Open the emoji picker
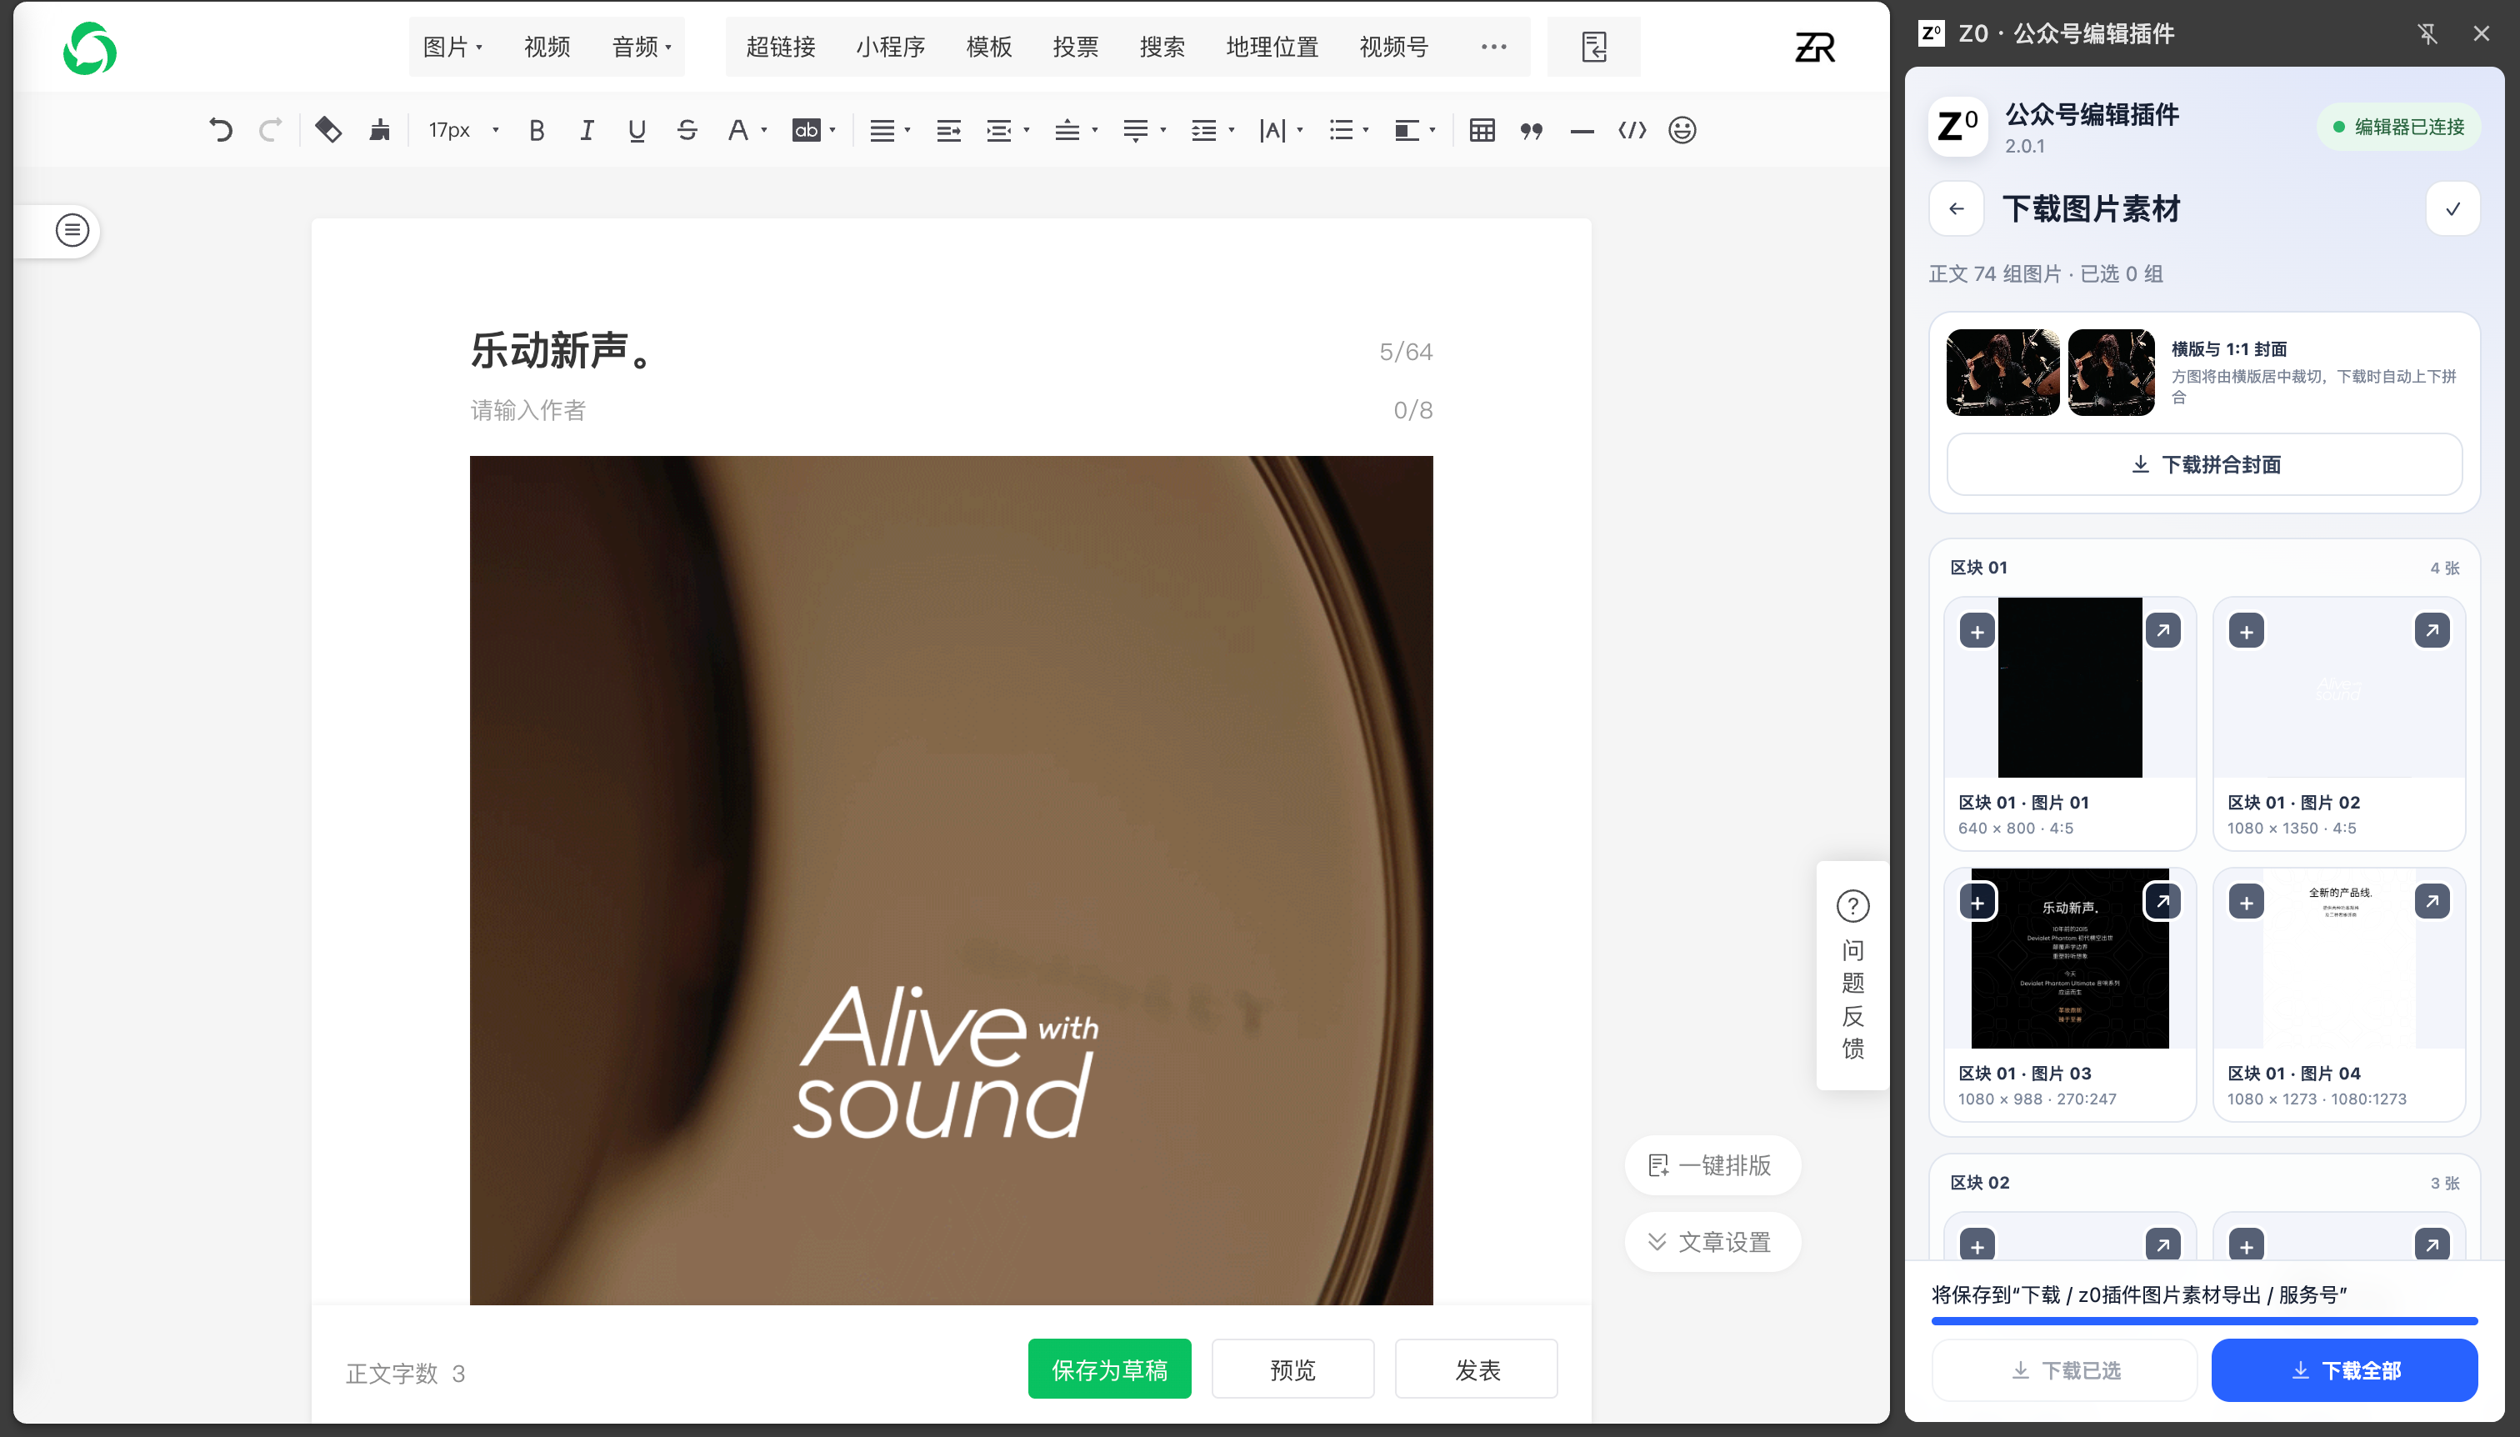Viewport: 2520px width, 1437px height. point(1682,130)
